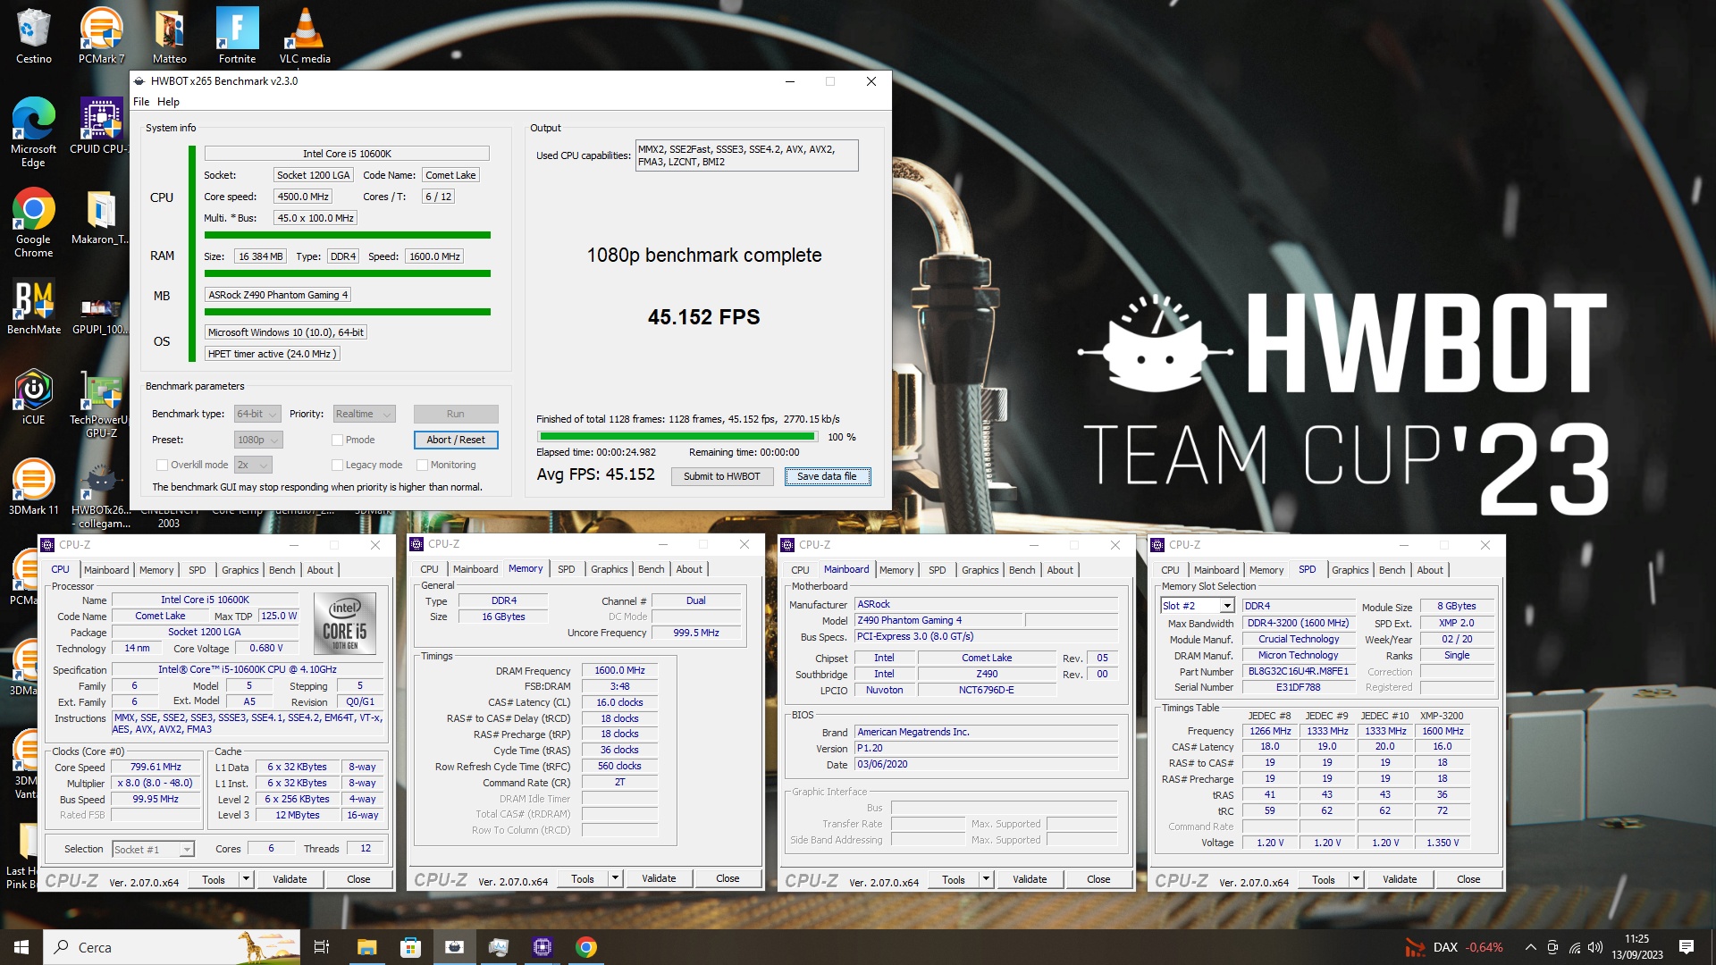Enable the Legacy mode checkbox
The image size is (1716, 965).
[x=337, y=465]
